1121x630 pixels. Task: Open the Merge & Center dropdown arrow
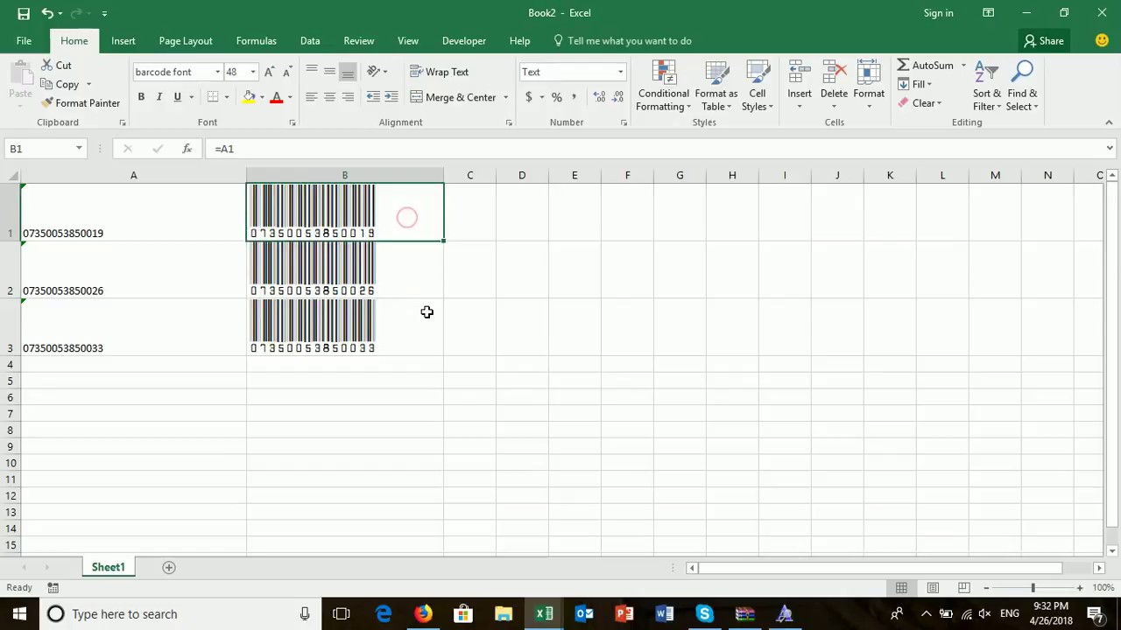[x=505, y=97]
